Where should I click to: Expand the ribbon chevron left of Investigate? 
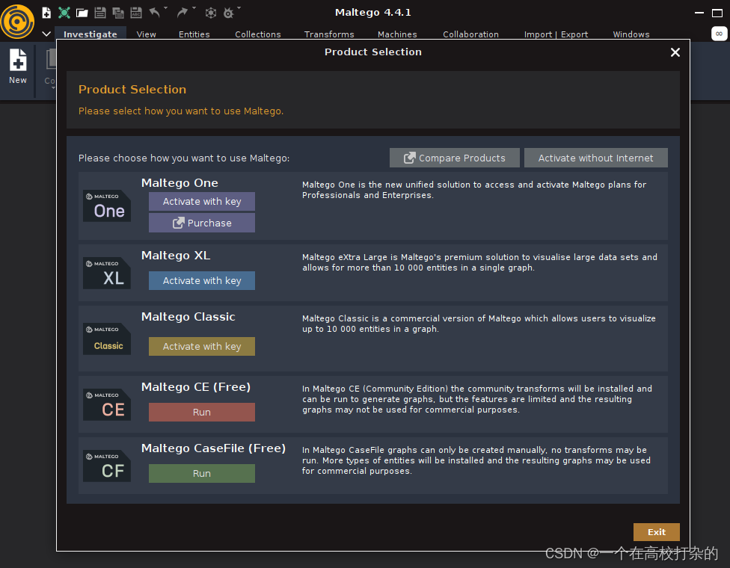tap(46, 34)
